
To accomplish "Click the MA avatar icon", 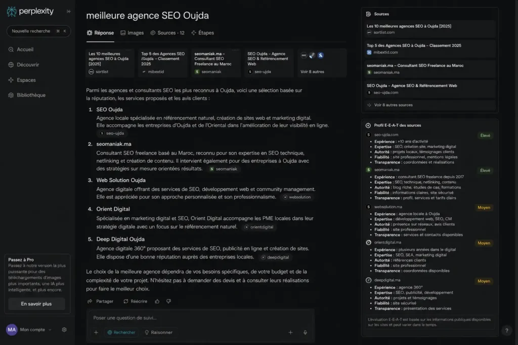I will point(12,329).
